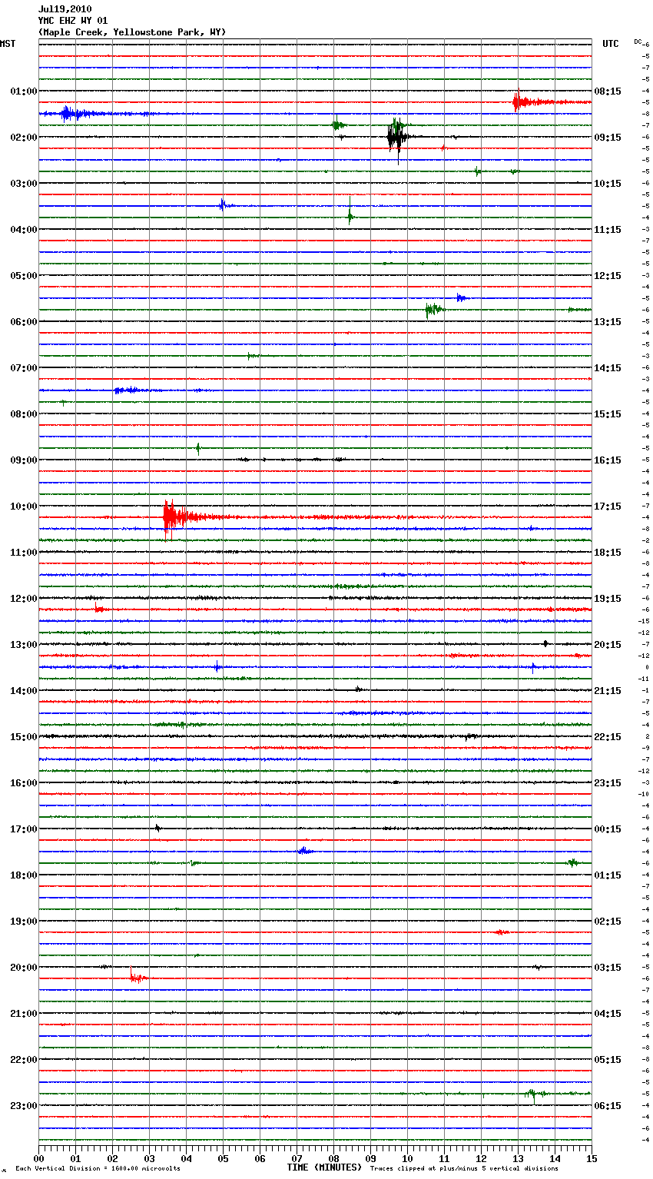Click the 09:15 UTC time label

tap(608, 137)
